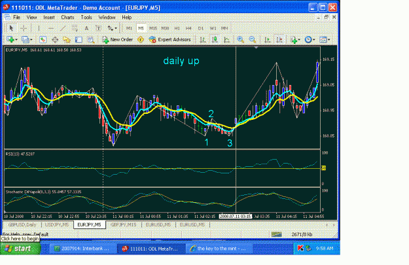Toggle the Expert Advisors button
The width and height of the screenshot is (409, 265).
pyautogui.click(x=169, y=40)
